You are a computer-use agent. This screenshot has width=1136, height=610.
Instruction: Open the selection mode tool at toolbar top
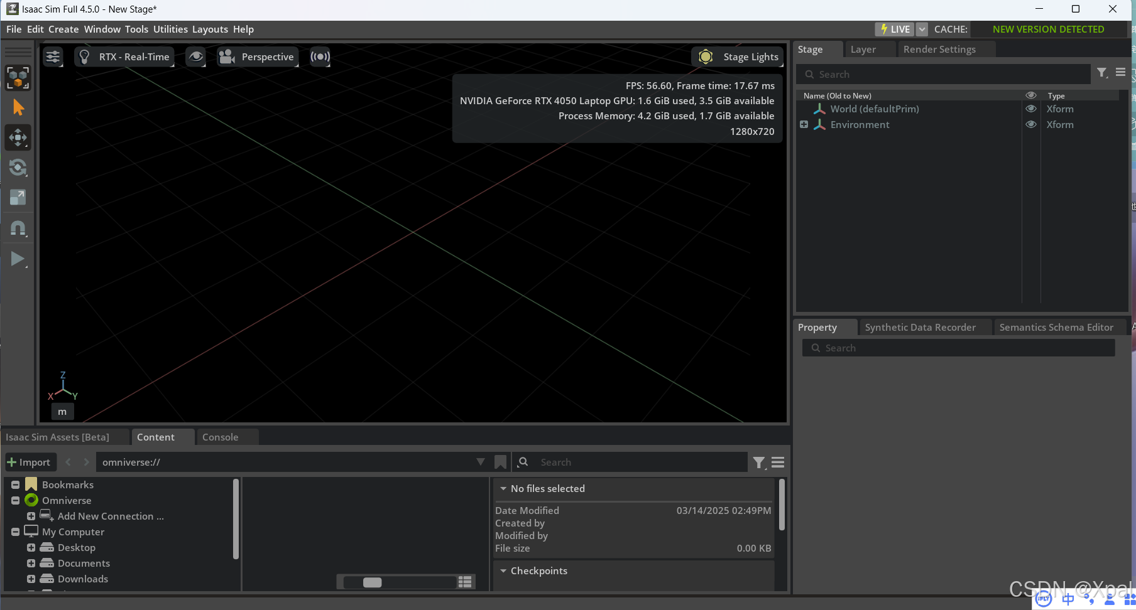point(18,78)
